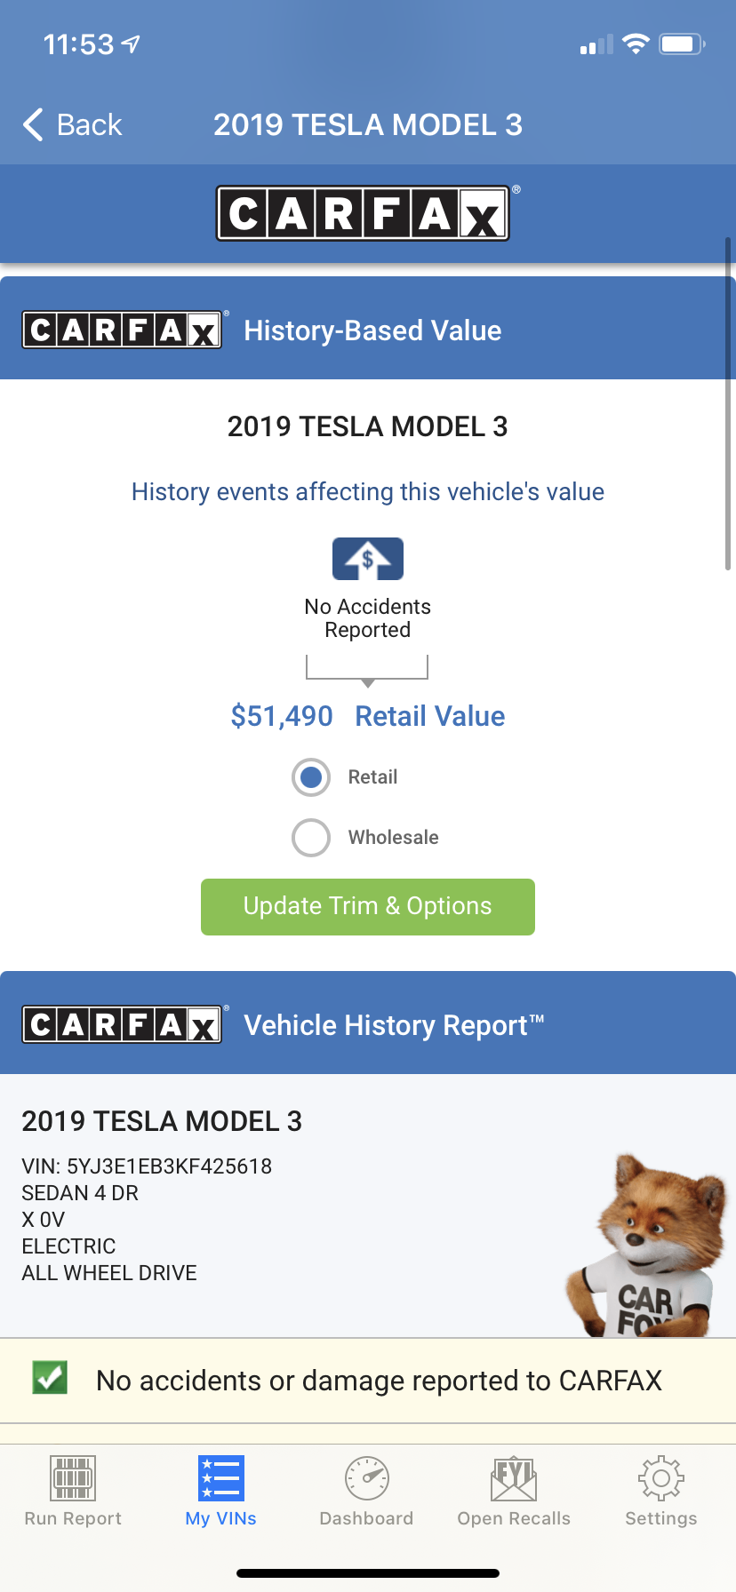Image resolution: width=736 pixels, height=1592 pixels.
Task: Tap the $51,490 Retail Value amount
Action: [282, 716]
